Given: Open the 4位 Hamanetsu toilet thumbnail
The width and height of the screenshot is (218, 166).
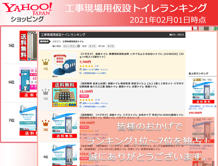Looking at the screenshot, I should tap(65, 155).
